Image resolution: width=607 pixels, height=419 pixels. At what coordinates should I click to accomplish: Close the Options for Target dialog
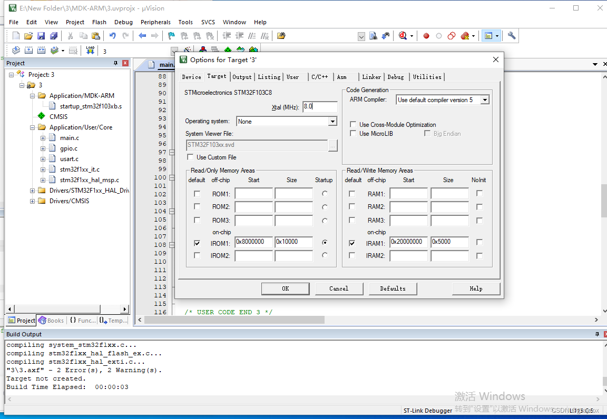point(495,59)
